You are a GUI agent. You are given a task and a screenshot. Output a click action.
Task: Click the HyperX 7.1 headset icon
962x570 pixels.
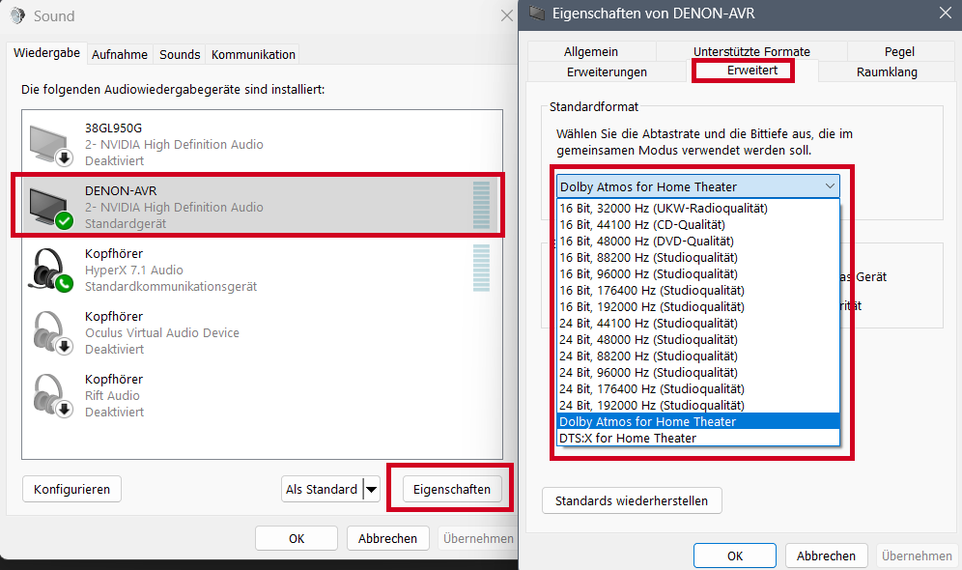click(x=51, y=271)
